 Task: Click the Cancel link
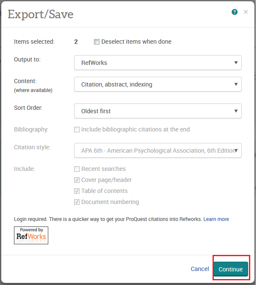(200, 269)
